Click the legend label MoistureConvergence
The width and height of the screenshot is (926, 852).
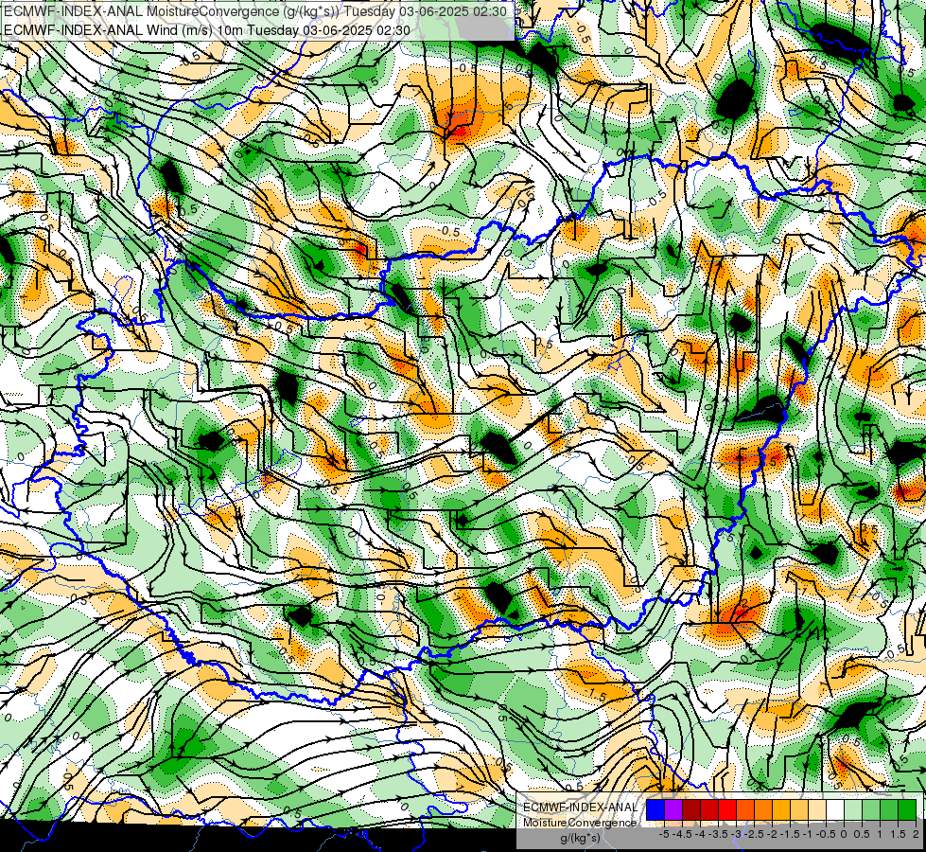pyautogui.click(x=580, y=823)
